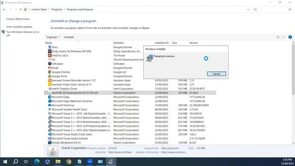
Task: Click the Microsoft OneDrive icon
Action: click(x=50, y=105)
